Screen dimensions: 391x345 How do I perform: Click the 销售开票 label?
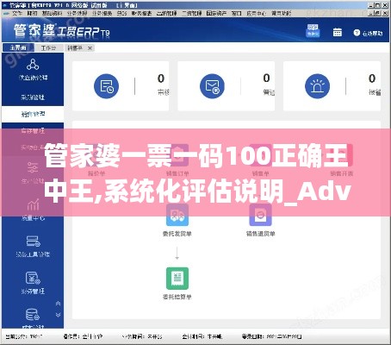pos(342,173)
